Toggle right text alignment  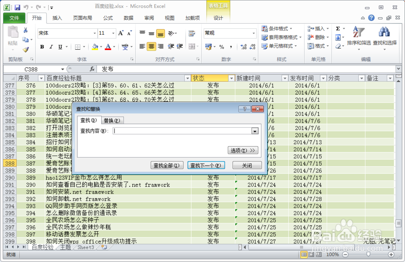(160, 46)
